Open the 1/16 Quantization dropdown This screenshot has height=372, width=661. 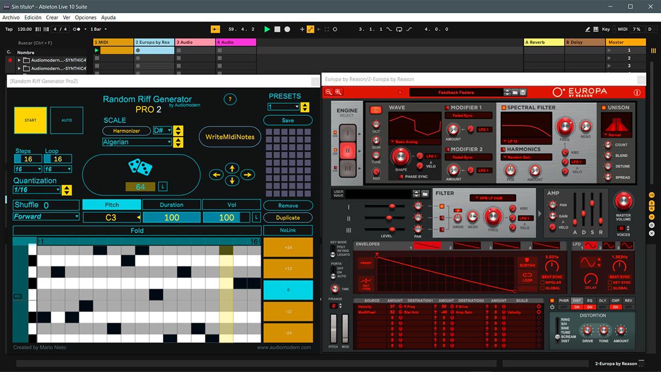coord(36,190)
